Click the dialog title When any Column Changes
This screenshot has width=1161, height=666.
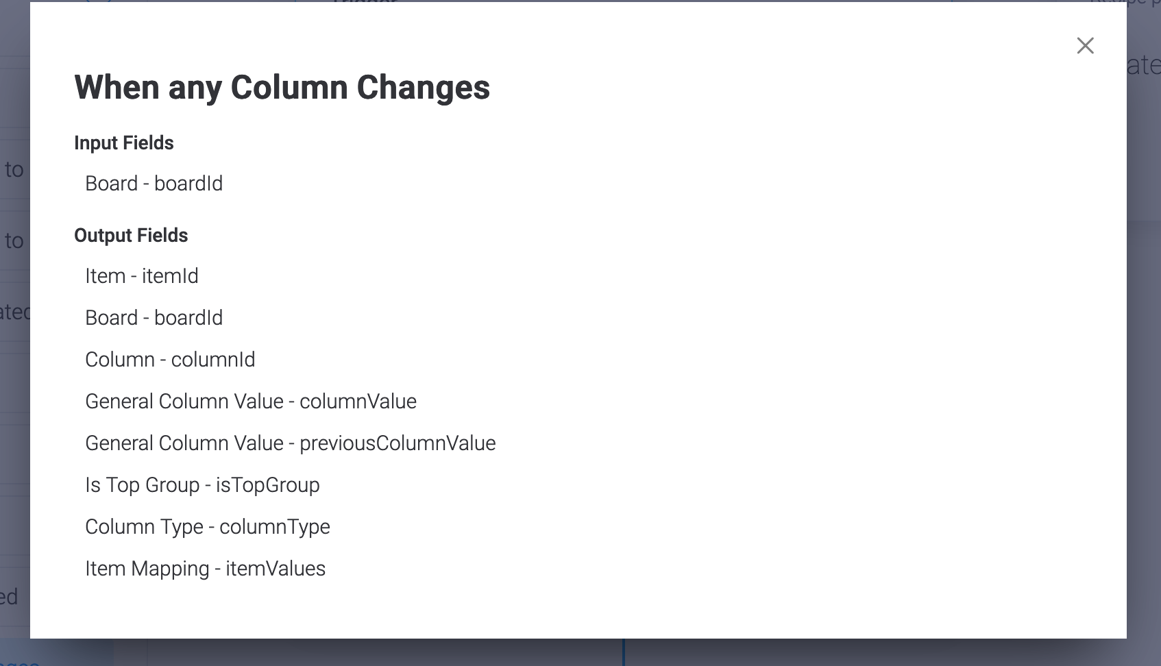pyautogui.click(x=282, y=87)
